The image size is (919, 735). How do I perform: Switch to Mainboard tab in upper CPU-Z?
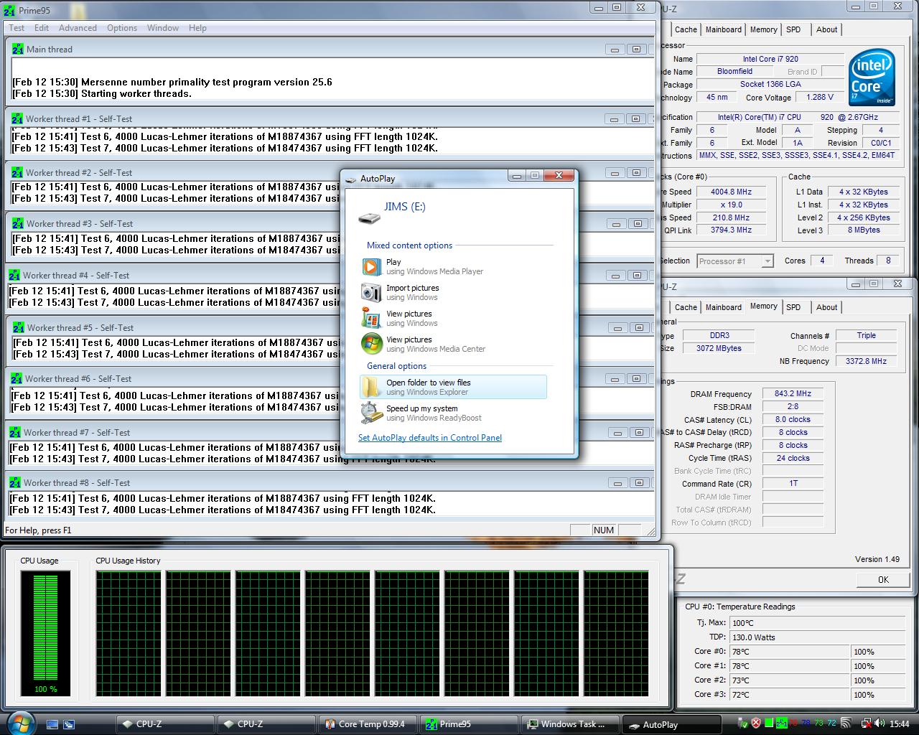(x=723, y=29)
